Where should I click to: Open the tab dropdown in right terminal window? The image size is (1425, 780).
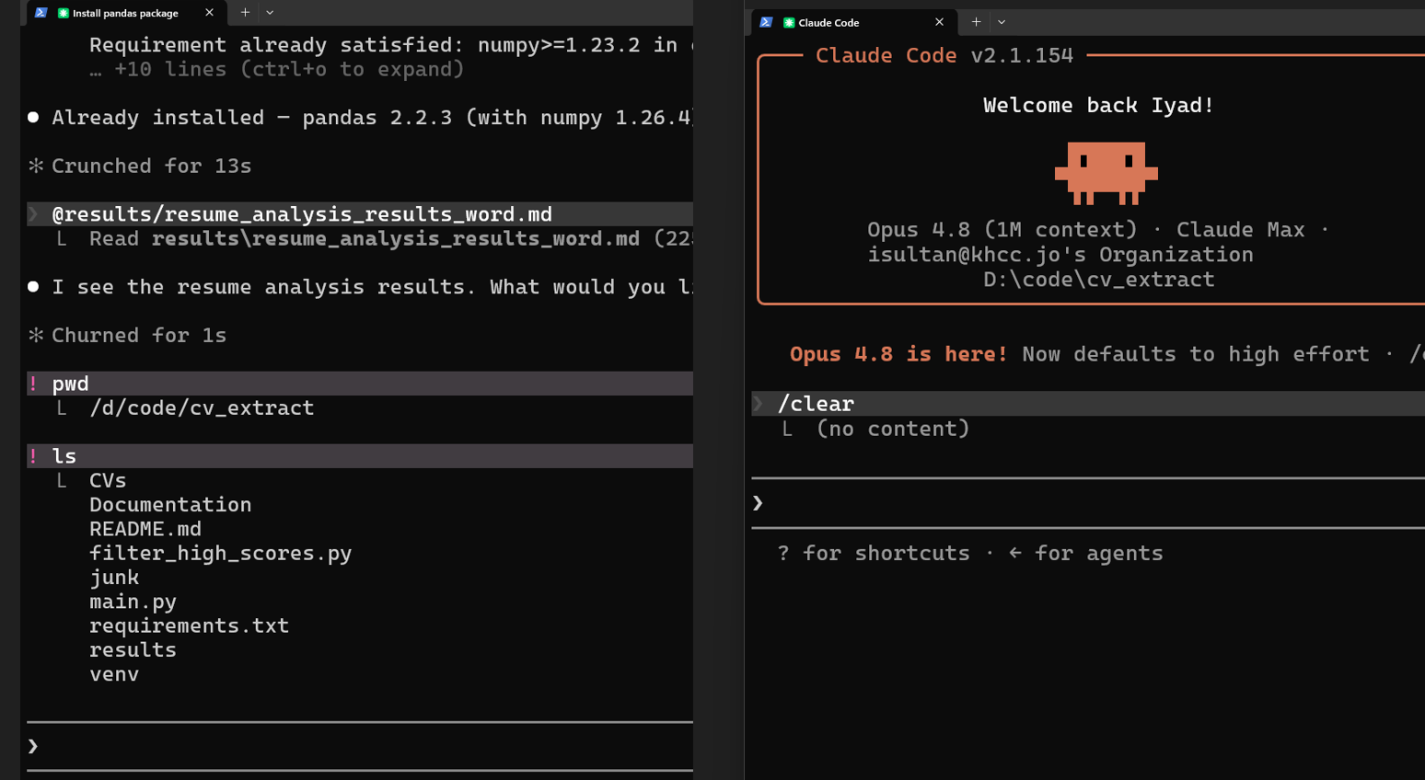(x=1002, y=22)
